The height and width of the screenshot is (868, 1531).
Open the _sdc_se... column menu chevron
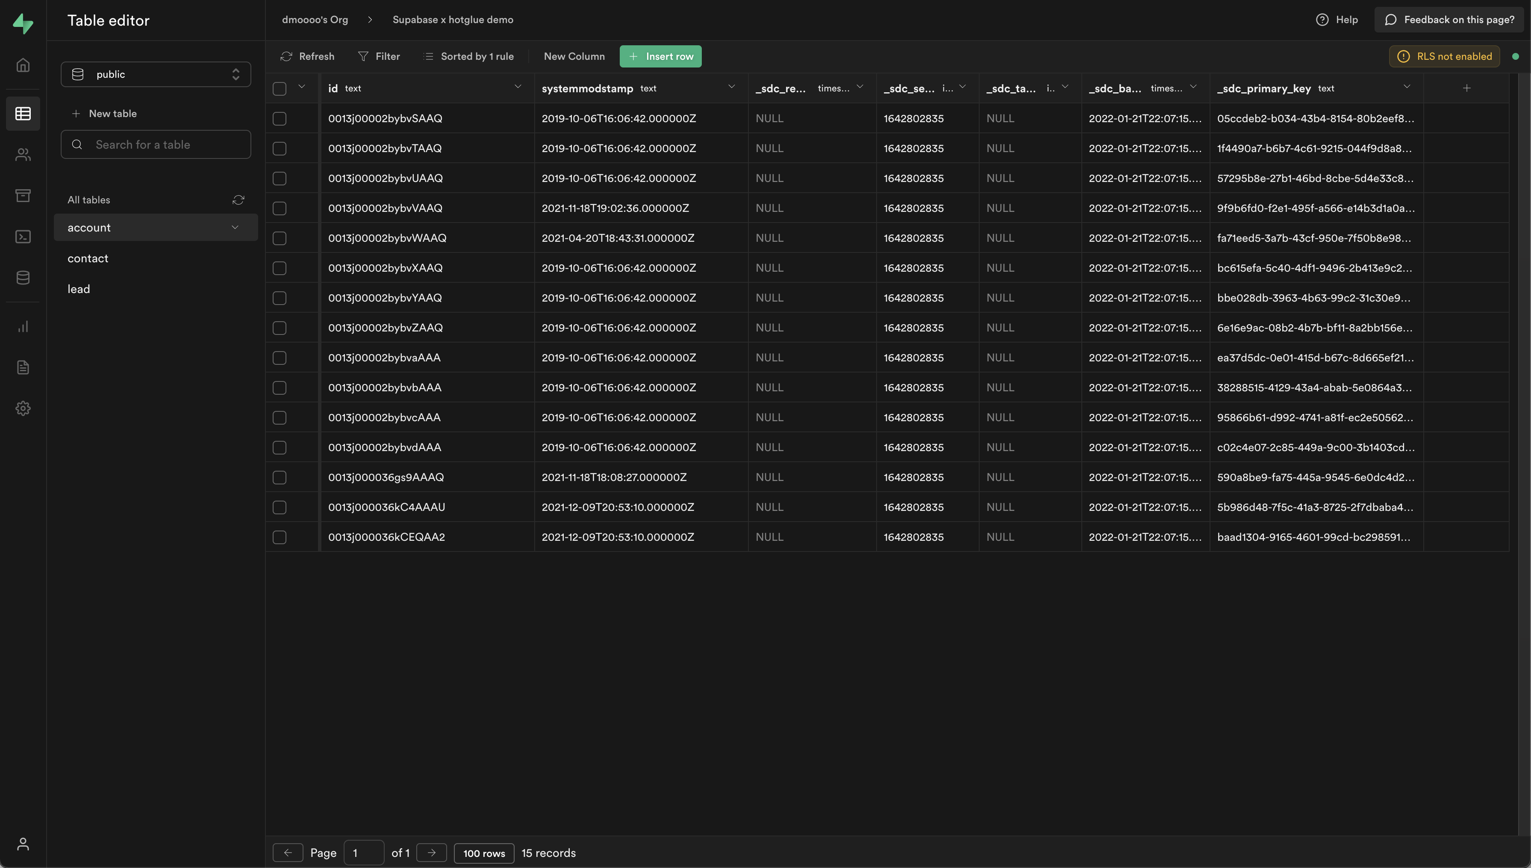(x=962, y=87)
